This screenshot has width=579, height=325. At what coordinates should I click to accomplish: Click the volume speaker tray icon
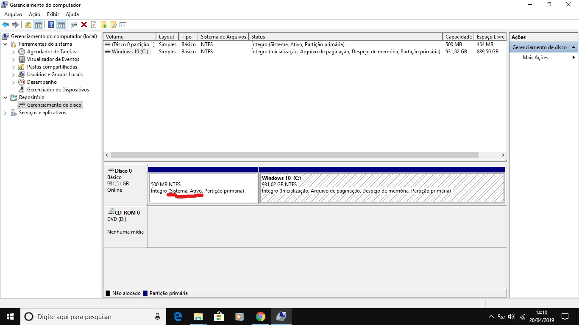click(x=511, y=317)
